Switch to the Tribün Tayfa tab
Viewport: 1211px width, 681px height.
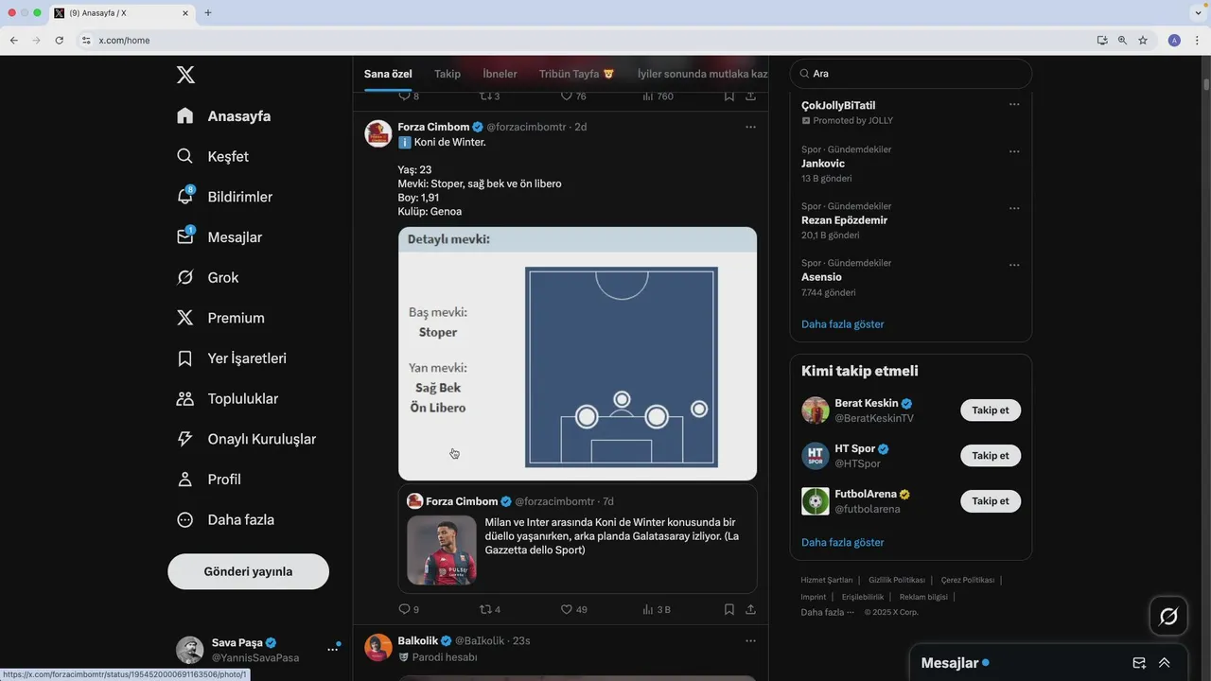(577, 74)
